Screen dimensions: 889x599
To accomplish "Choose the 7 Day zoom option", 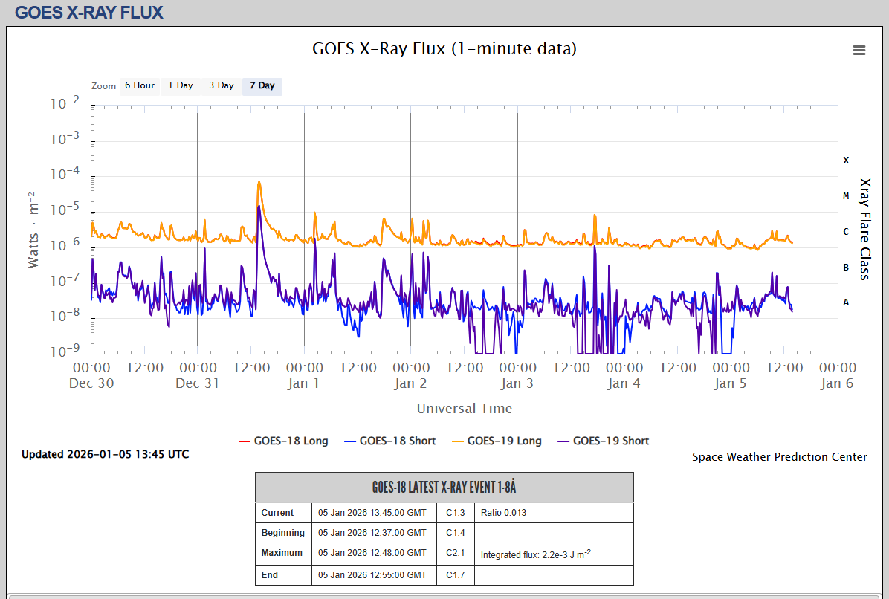I will pyautogui.click(x=262, y=85).
